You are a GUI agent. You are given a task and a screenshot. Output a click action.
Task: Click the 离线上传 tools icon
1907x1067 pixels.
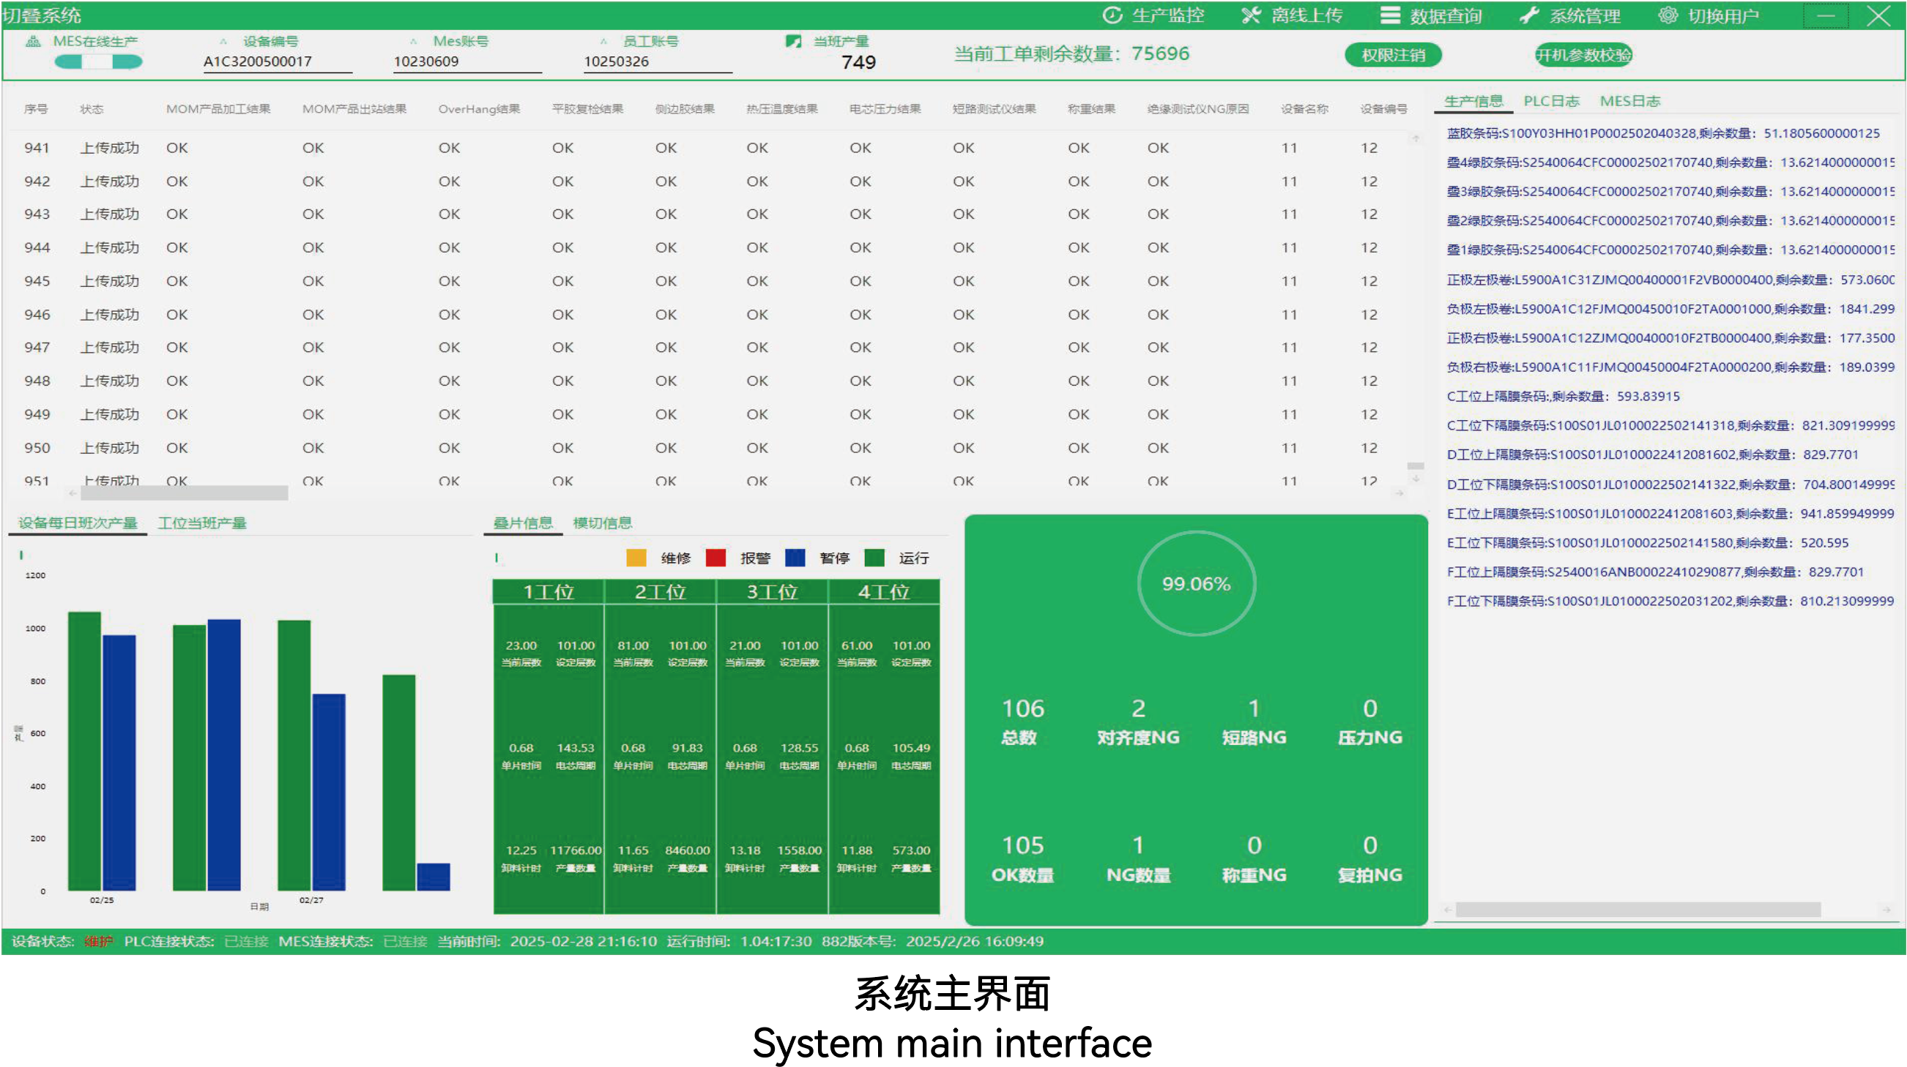(x=1250, y=15)
